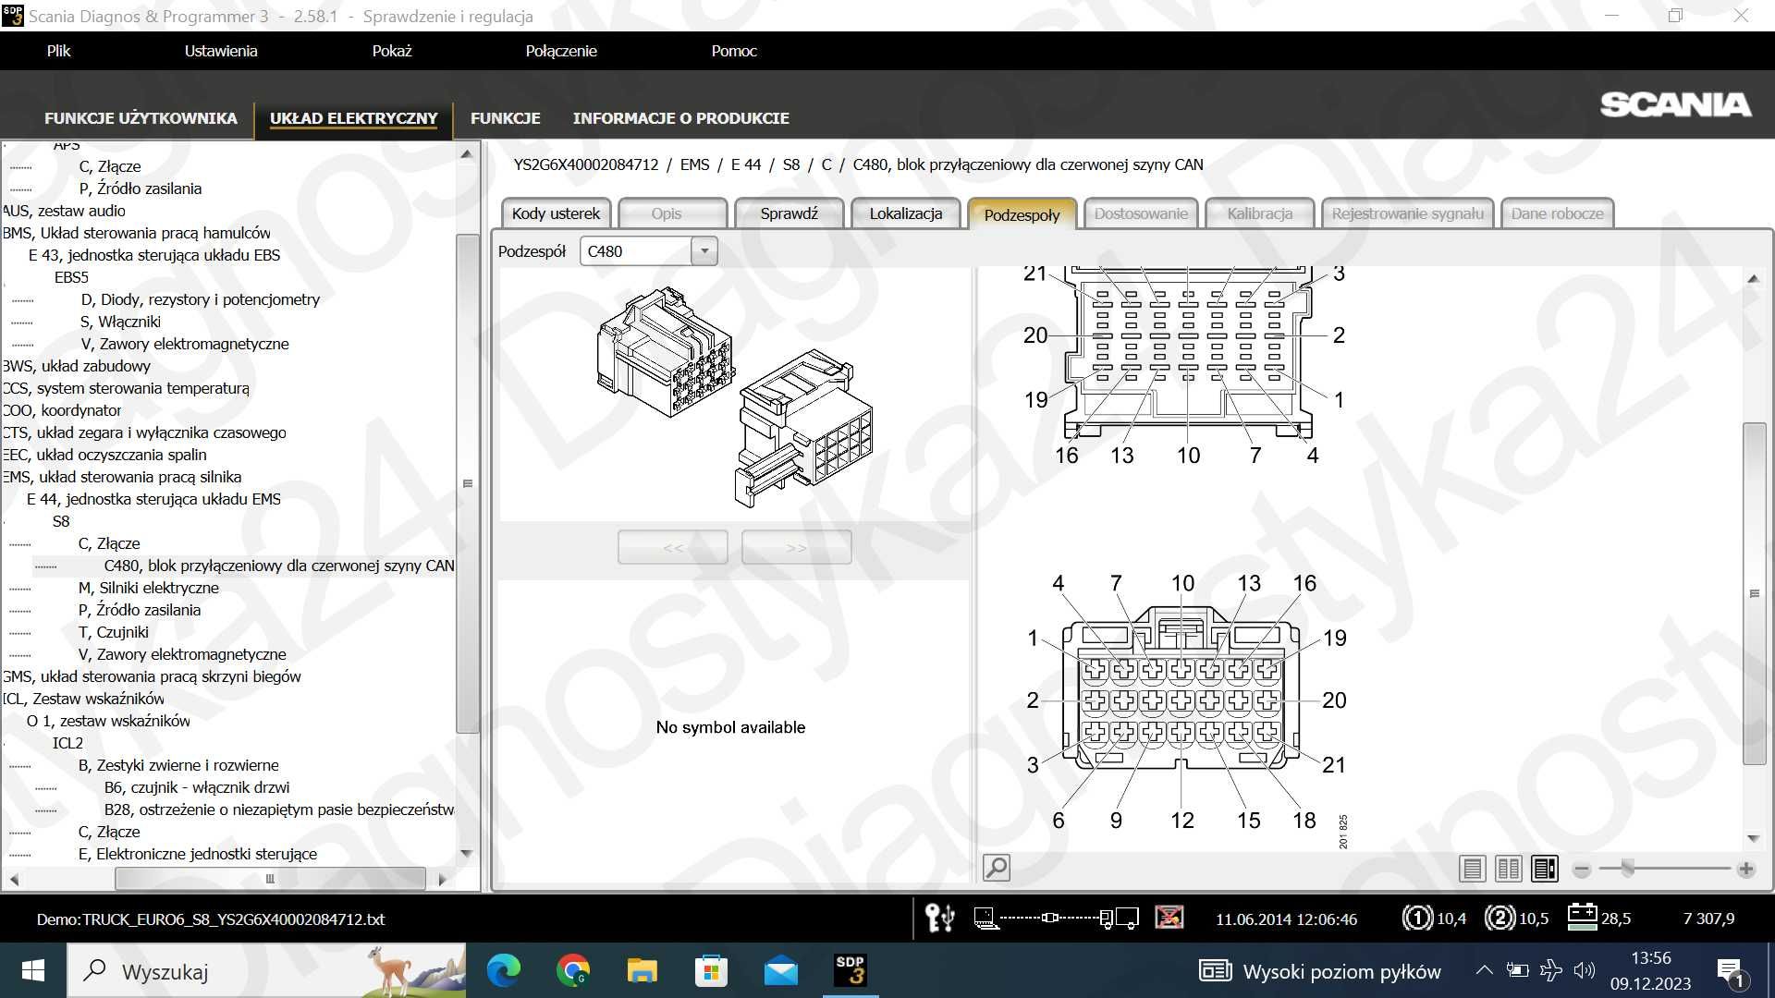1775x998 pixels.
Task: Click the red crossed-out status icon
Action: coord(1169,918)
